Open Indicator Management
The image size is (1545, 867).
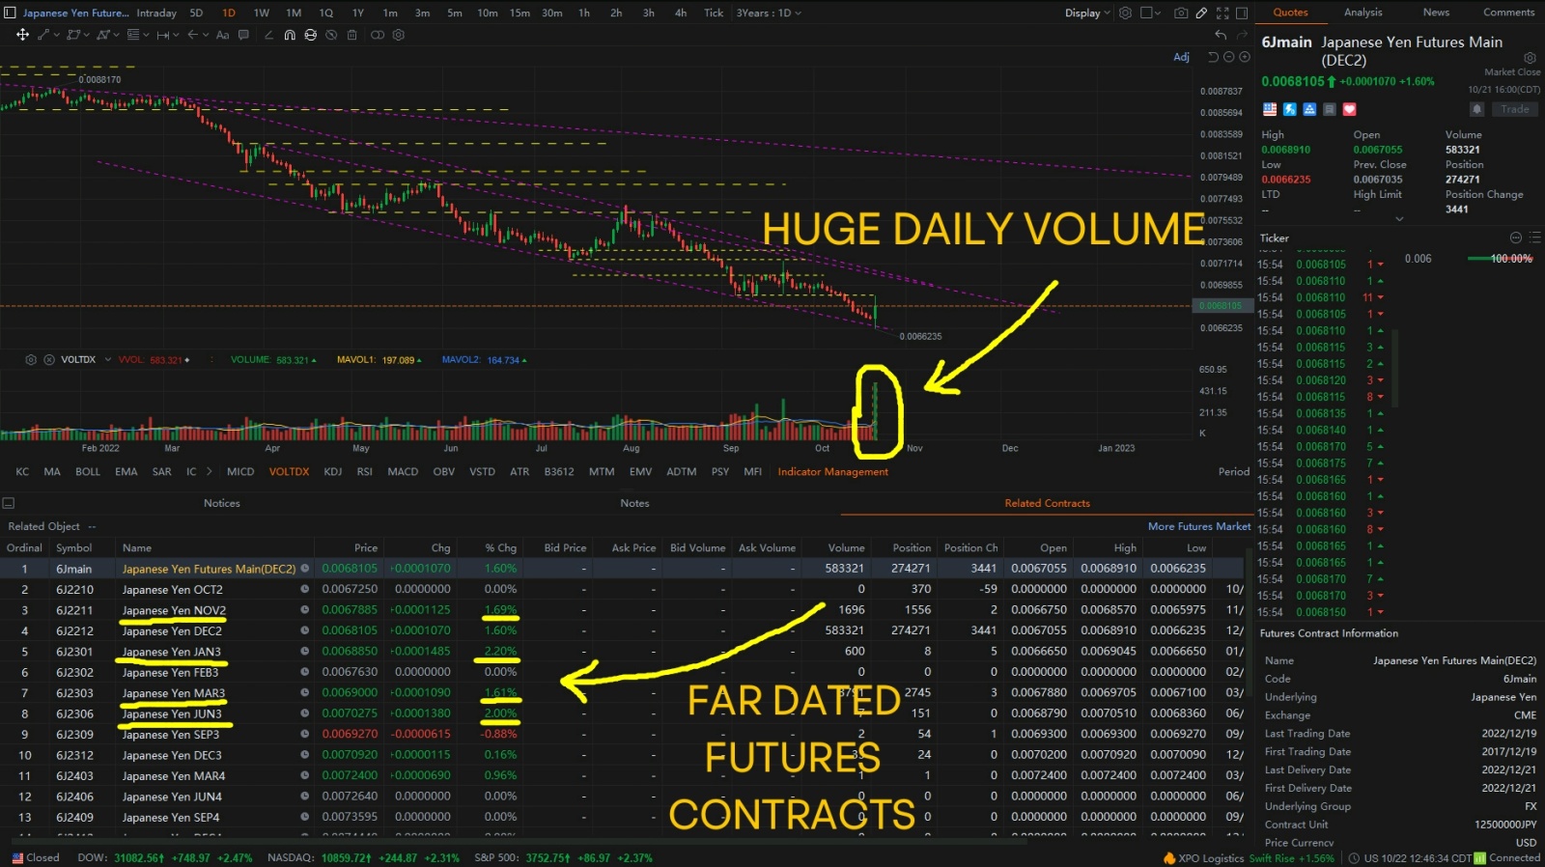[x=832, y=472]
